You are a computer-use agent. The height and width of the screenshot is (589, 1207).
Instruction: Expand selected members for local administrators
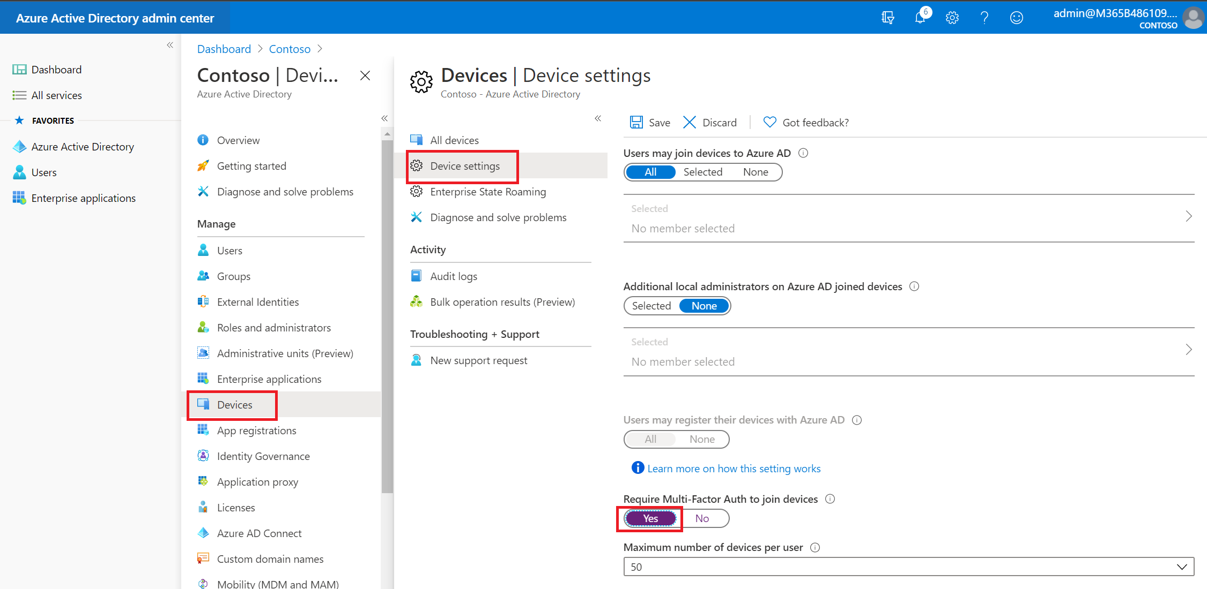click(x=1189, y=350)
